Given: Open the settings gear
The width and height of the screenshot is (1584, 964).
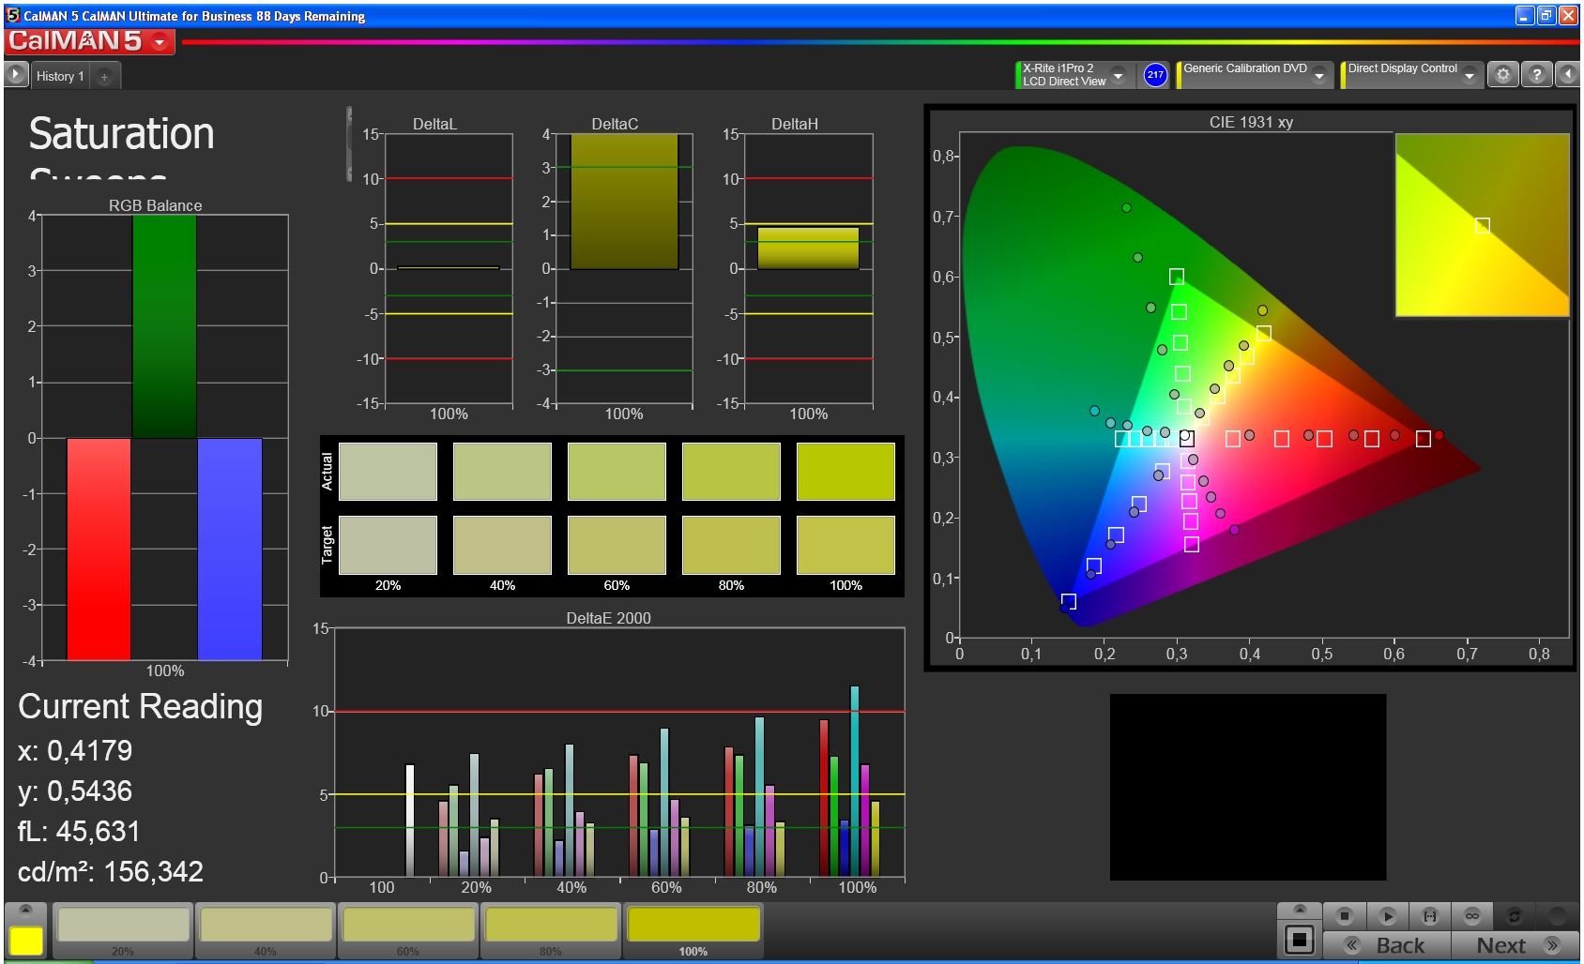Looking at the screenshot, I should pos(1503,75).
